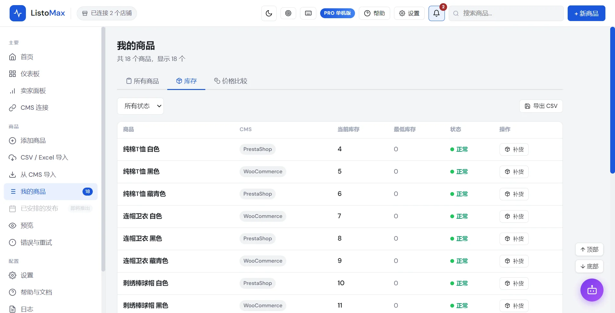615x313 pixels.
Task: Open notifications bell with 2 alerts
Action: 437,13
